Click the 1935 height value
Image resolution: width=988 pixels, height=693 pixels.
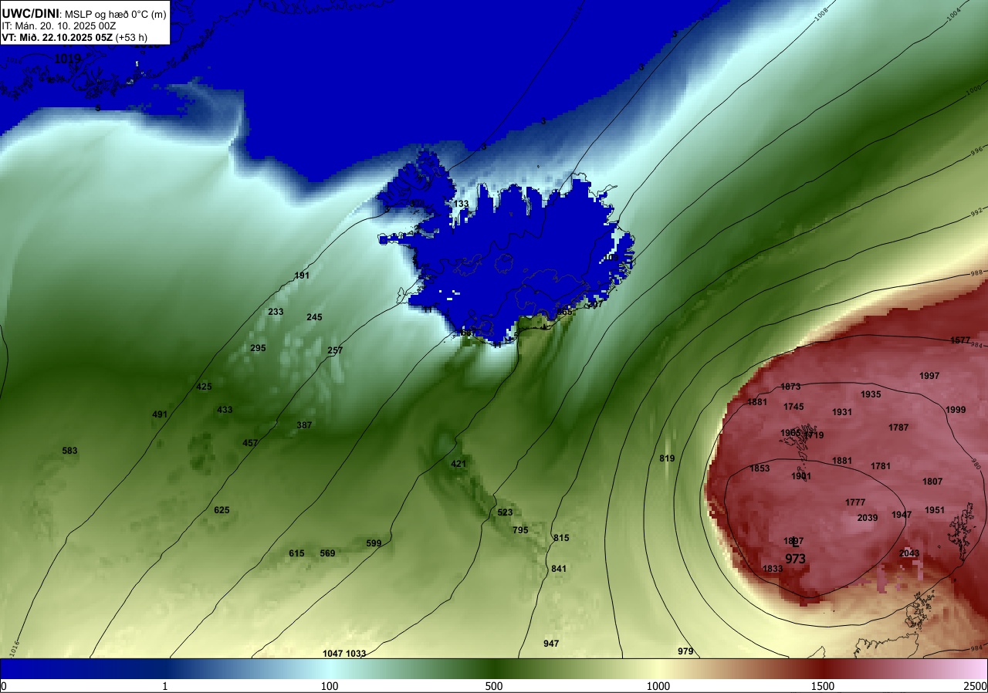pyautogui.click(x=871, y=394)
